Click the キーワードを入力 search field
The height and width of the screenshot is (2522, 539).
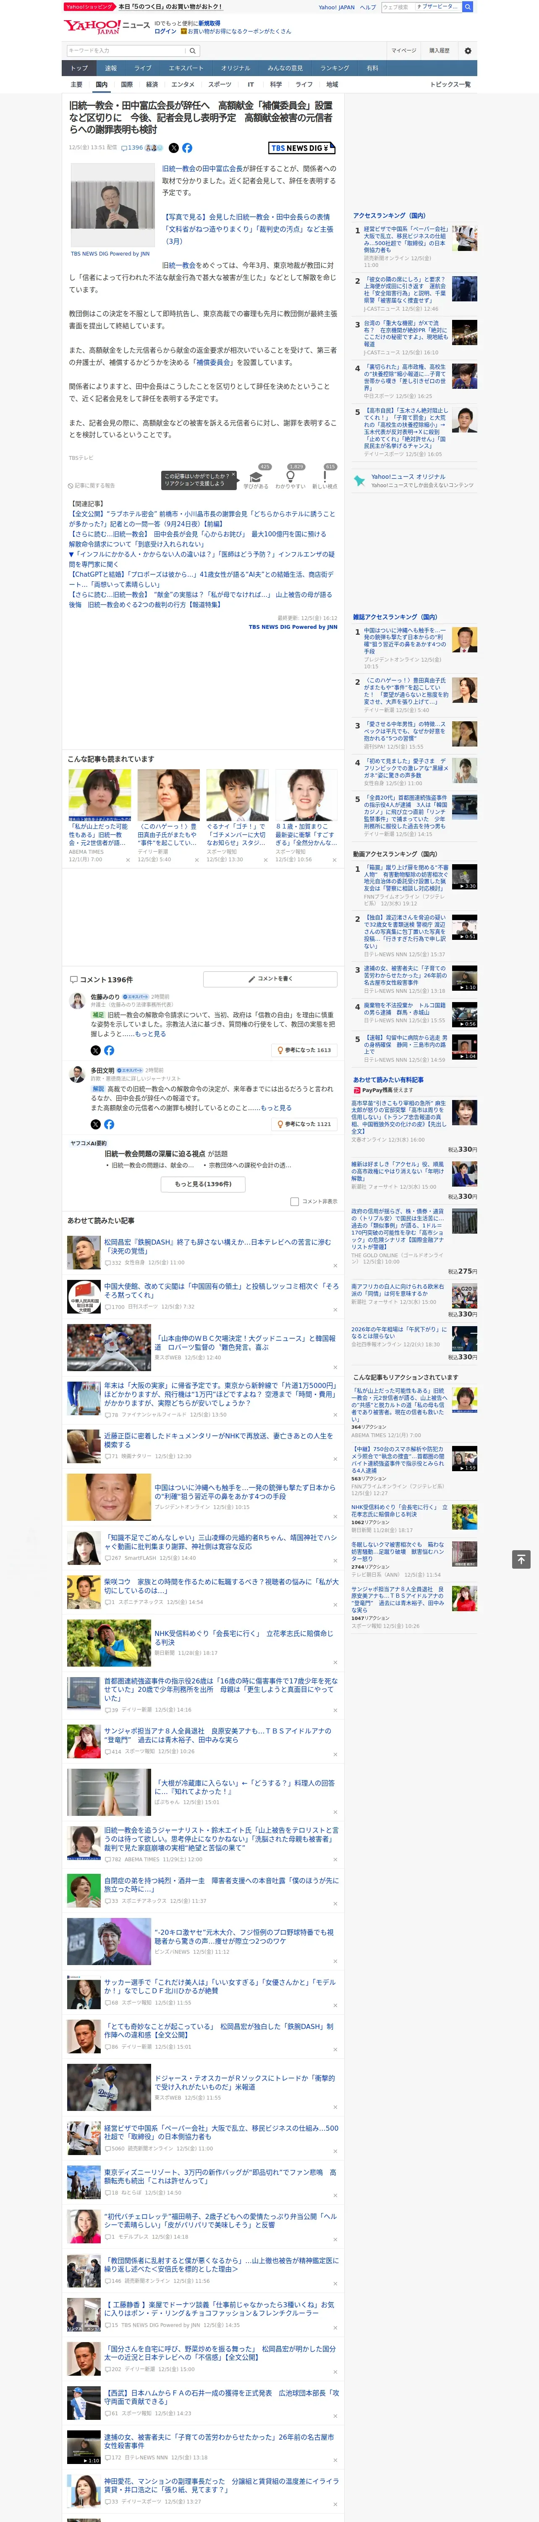coord(126,50)
